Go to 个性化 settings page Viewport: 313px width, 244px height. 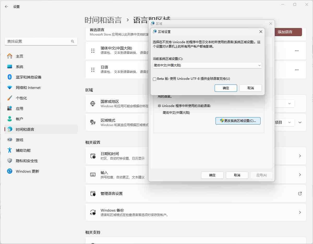pos(41,98)
